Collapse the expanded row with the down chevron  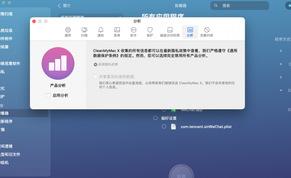pyautogui.click(x=281, y=90)
